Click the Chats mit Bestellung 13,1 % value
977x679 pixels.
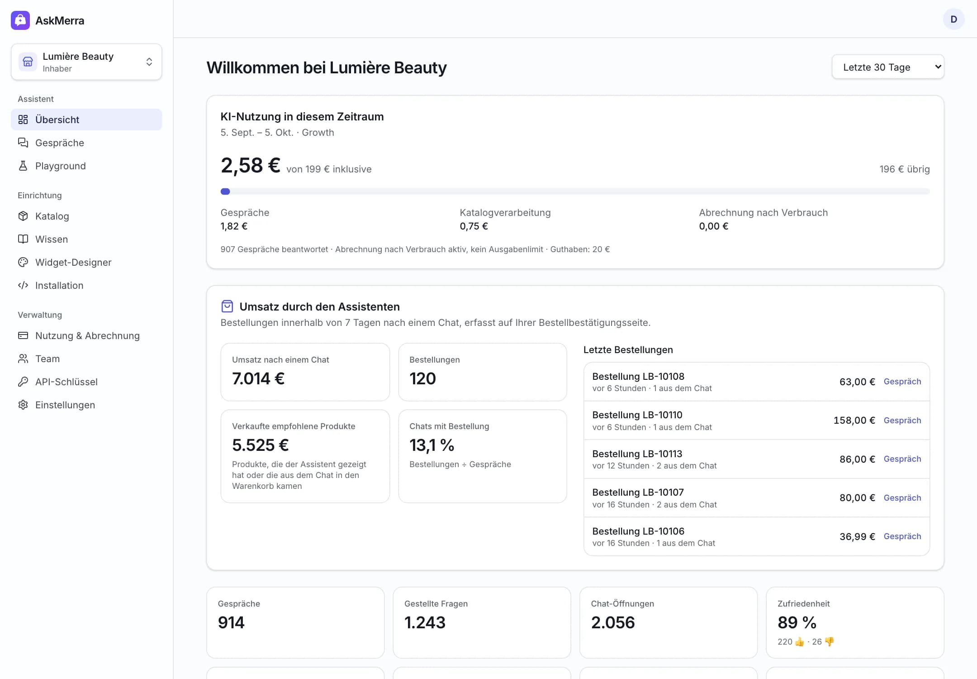[x=432, y=445]
